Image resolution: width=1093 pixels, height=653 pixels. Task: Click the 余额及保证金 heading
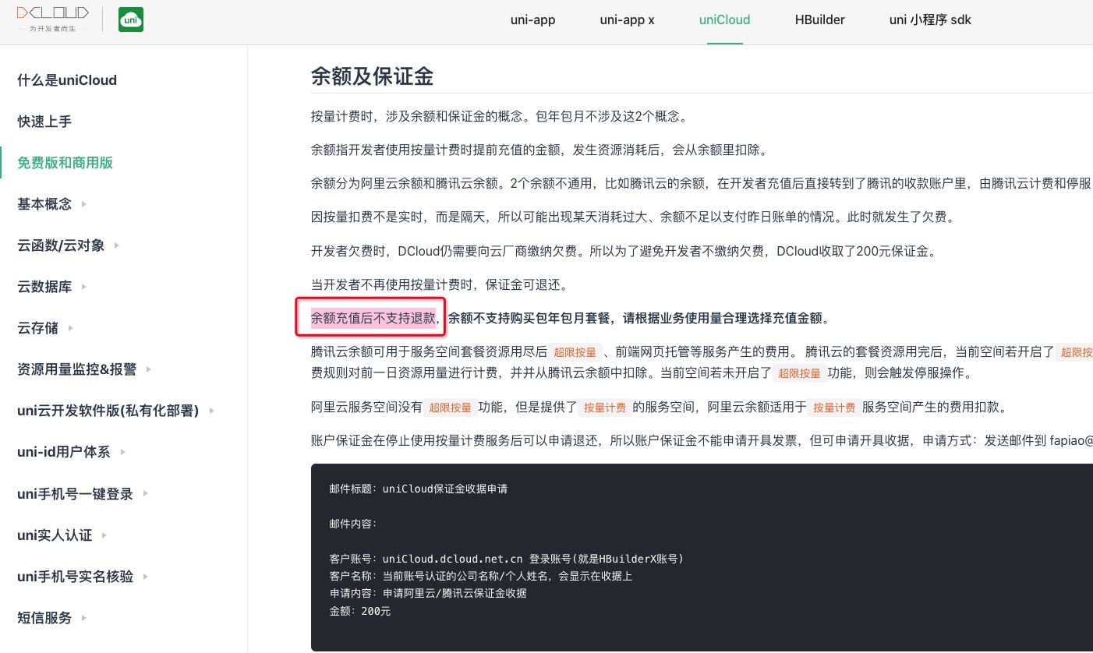tap(372, 76)
